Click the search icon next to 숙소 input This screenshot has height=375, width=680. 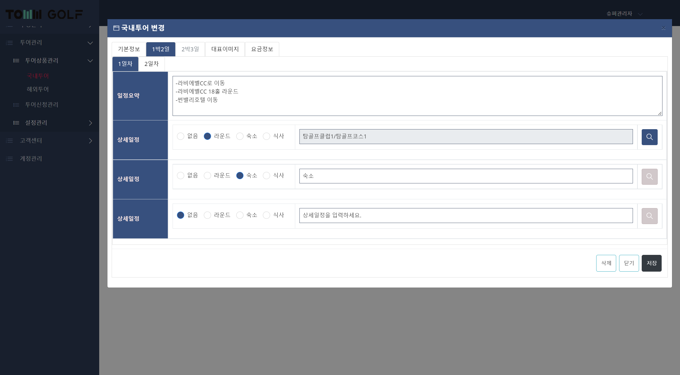point(649,176)
